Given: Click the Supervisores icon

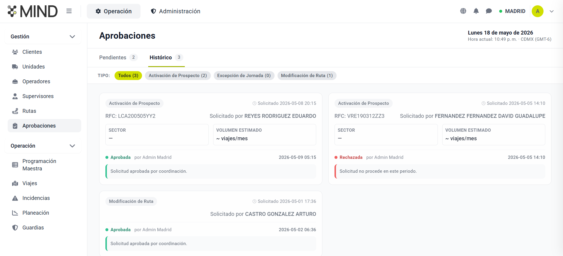Looking at the screenshot, I should click(15, 96).
